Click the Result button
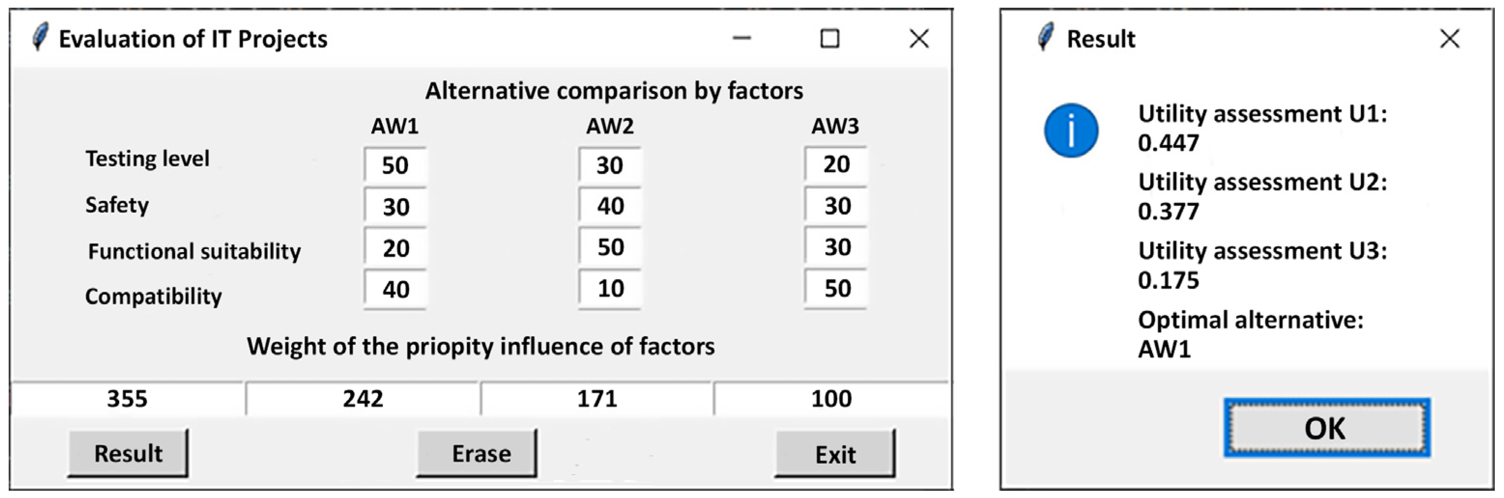1504x498 pixels. 128,453
